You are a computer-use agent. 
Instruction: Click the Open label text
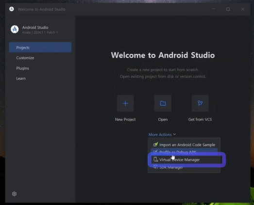point(163,120)
